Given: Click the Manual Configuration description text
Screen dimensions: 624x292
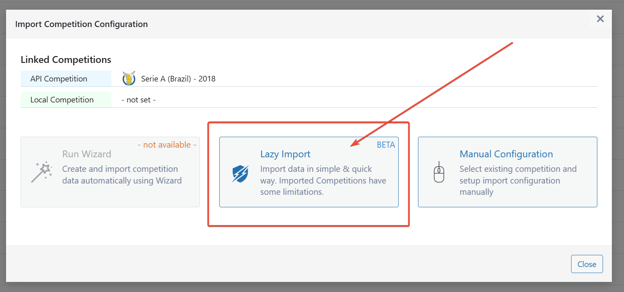Looking at the screenshot, I should pos(518,180).
